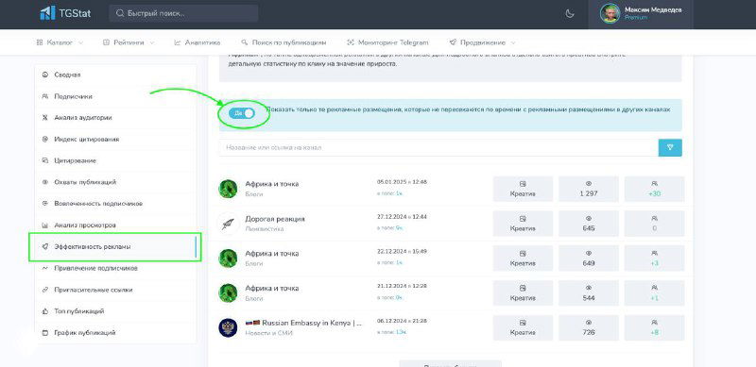Open the 0 subscriber growth cell for Дорогая реакция
Image resolution: width=756 pixels, height=367 pixels.
[x=654, y=224]
